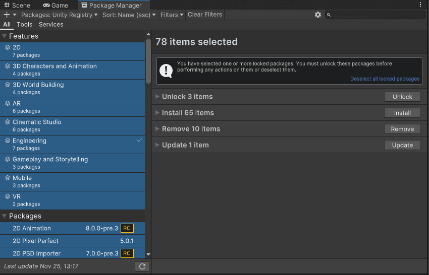Select the Engineering feature row
This screenshot has height=275, width=429.
[x=73, y=145]
